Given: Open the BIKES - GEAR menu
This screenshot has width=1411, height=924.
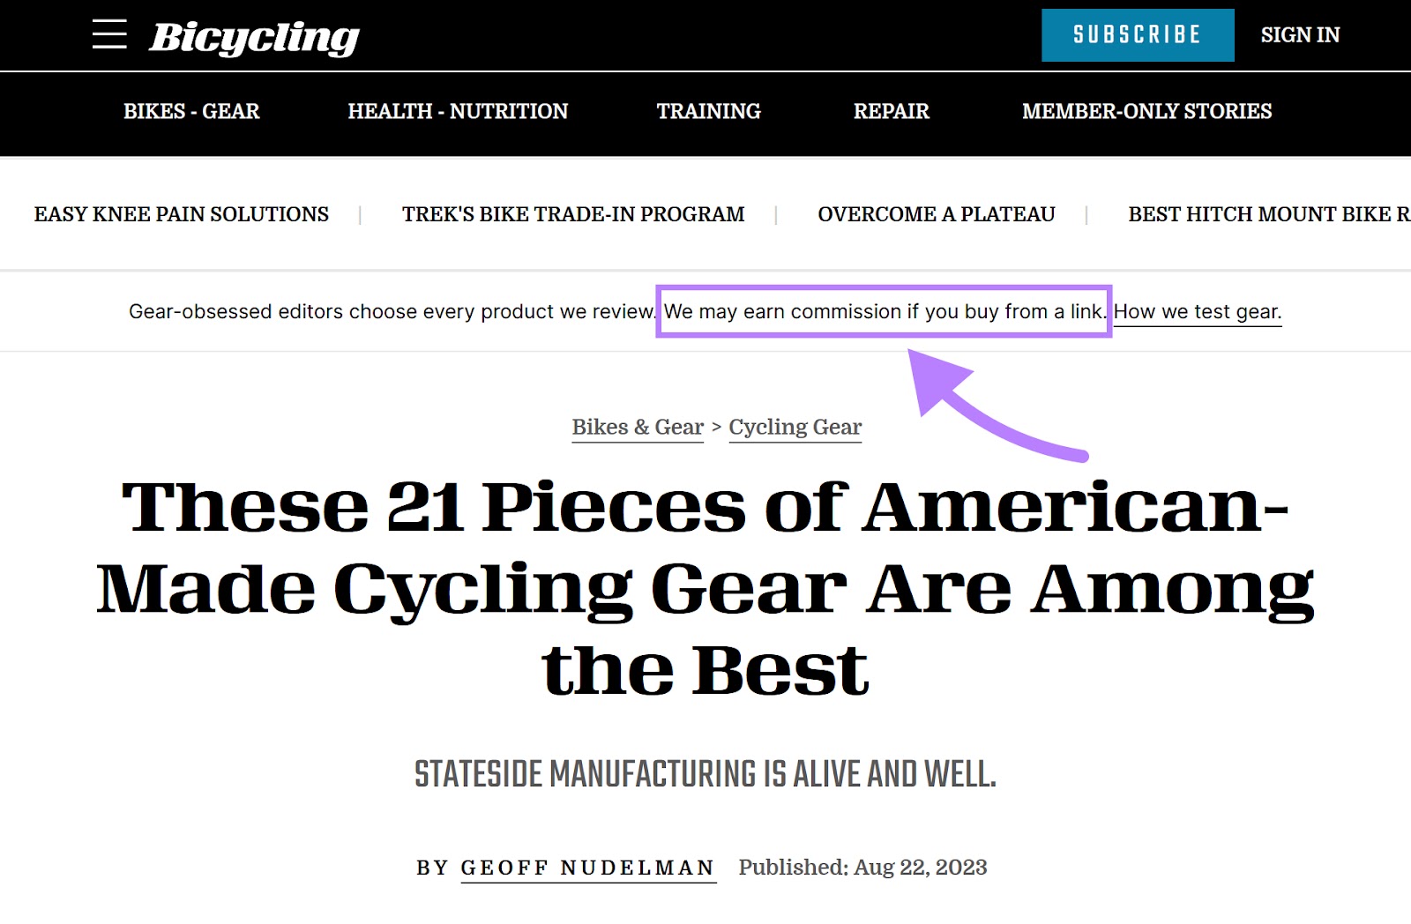Looking at the screenshot, I should coord(190,111).
